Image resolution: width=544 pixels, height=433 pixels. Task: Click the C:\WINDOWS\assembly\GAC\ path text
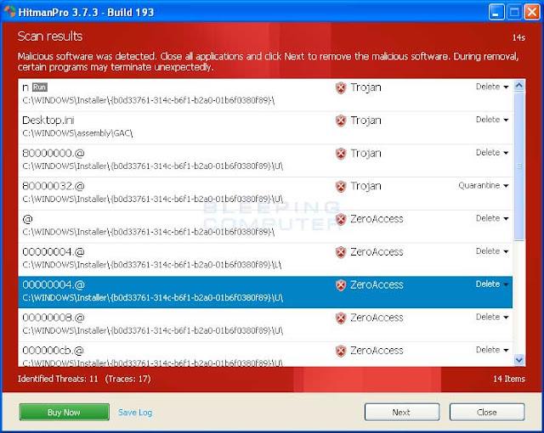[77, 133]
